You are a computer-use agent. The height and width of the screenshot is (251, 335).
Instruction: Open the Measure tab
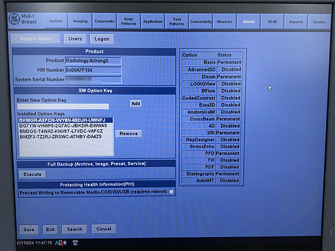click(225, 21)
